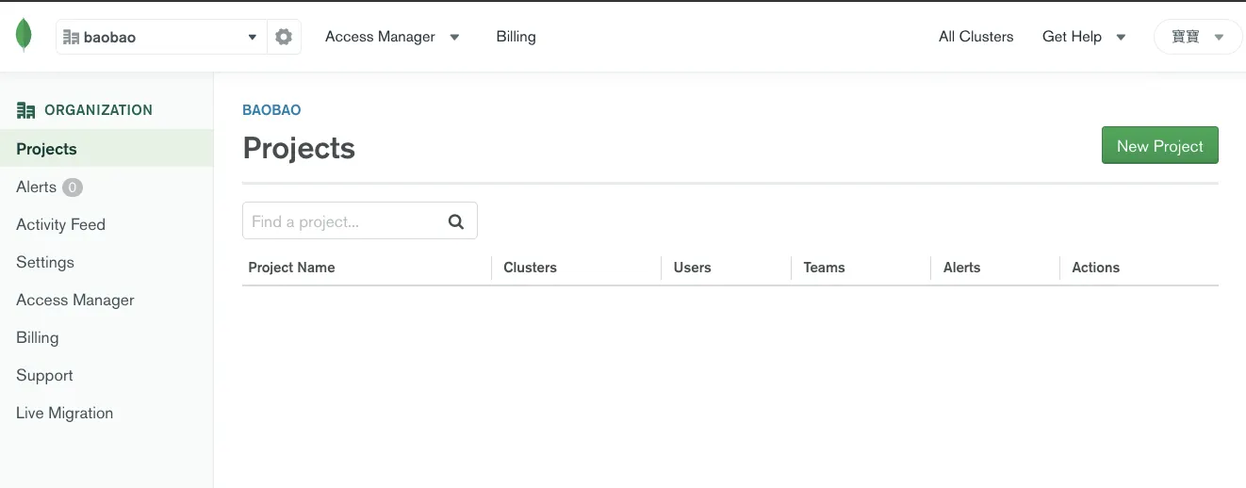
Task: Click the Projects page heading
Action: 299,148
